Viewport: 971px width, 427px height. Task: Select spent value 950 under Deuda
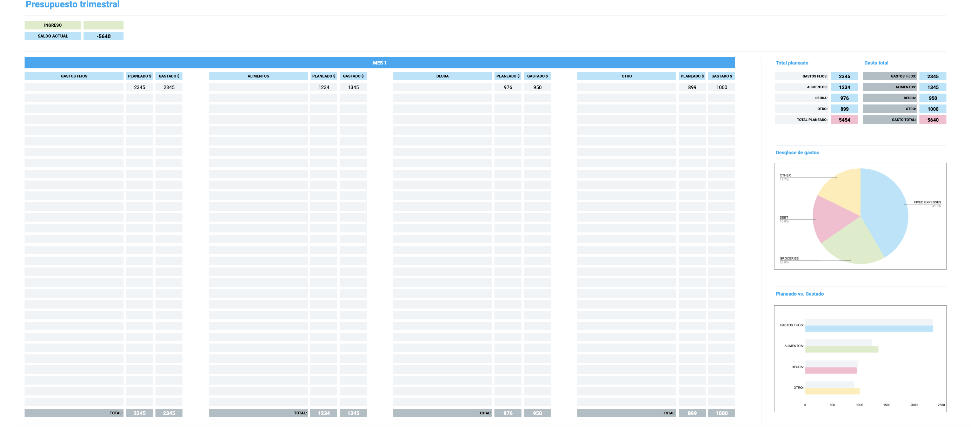[537, 87]
